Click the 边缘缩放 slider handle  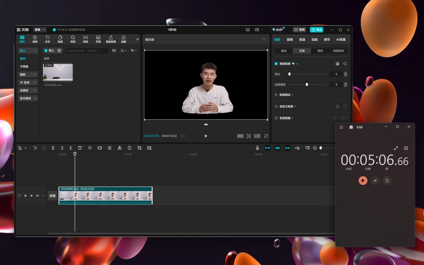[307, 85]
